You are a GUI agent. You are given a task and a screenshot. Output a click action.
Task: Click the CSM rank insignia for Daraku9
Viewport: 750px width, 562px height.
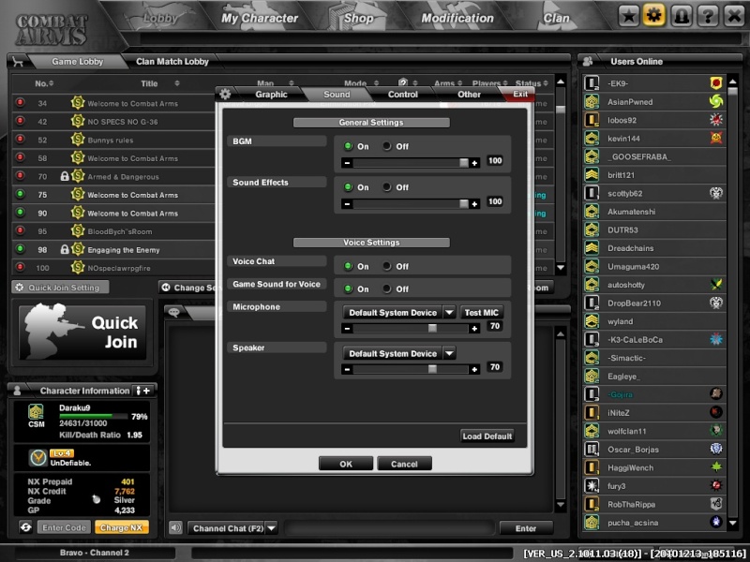point(36,412)
